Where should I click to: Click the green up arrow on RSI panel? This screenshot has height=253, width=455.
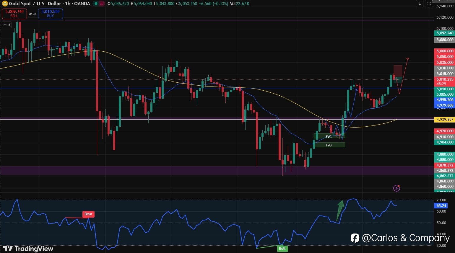point(340,210)
